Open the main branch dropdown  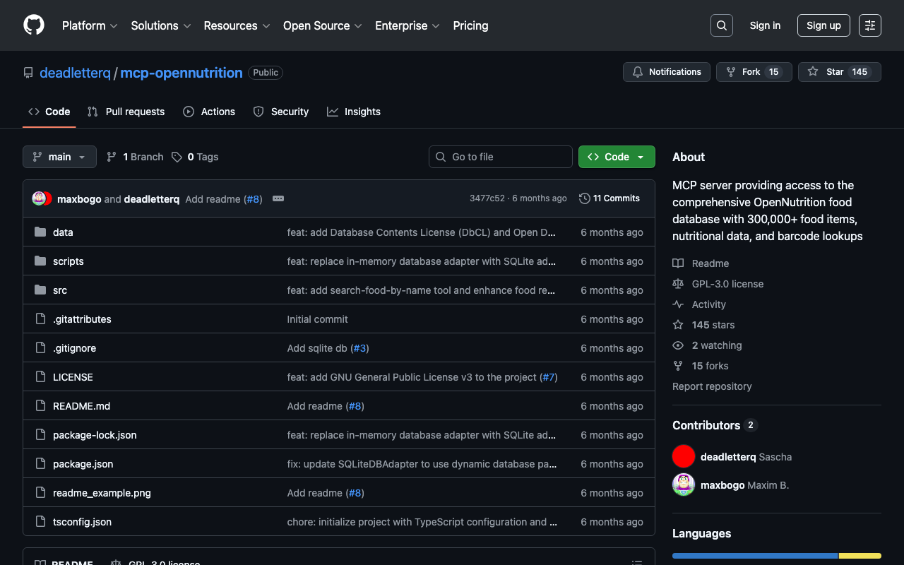pos(59,157)
